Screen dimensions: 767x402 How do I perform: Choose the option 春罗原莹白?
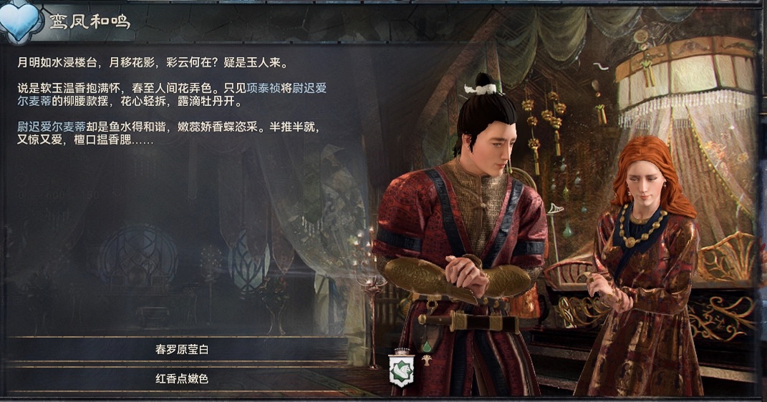[182, 350]
